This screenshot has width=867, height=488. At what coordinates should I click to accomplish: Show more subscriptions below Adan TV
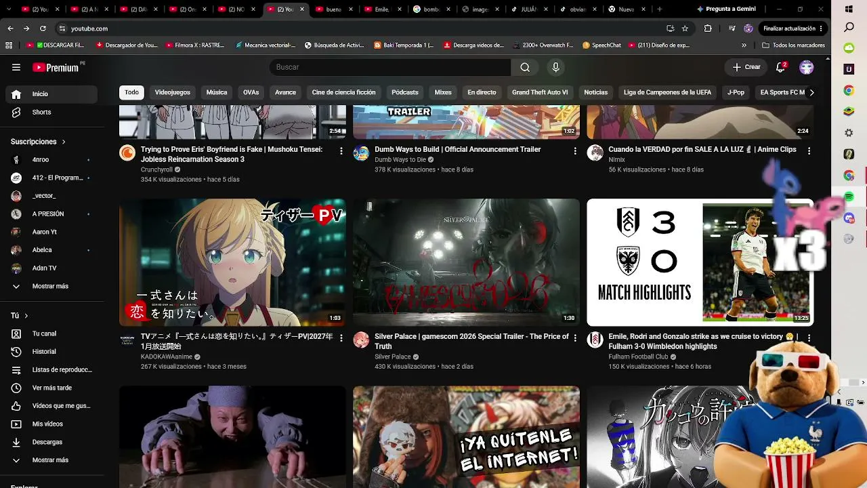49,286
